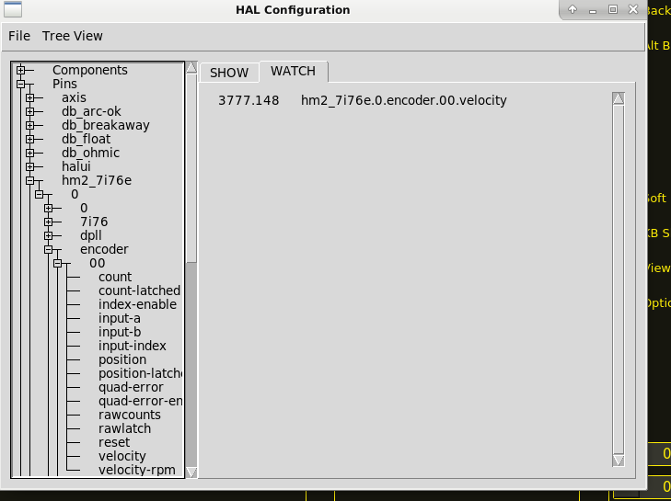This screenshot has width=671, height=501.
Task: Expand the 7i76 subtree
Action: click(x=48, y=222)
